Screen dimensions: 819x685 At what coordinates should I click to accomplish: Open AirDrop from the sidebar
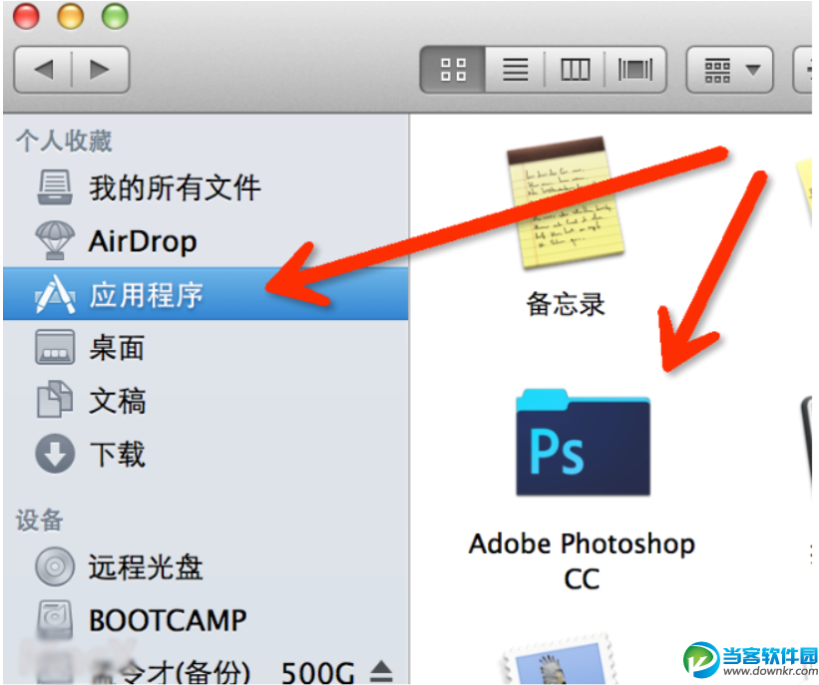205,241
